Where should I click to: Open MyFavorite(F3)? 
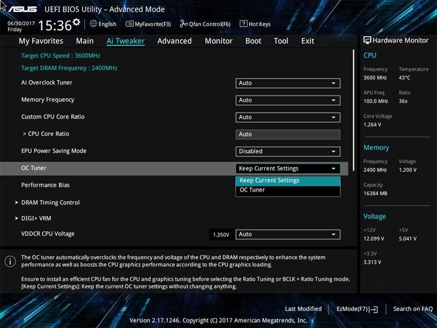click(x=148, y=24)
